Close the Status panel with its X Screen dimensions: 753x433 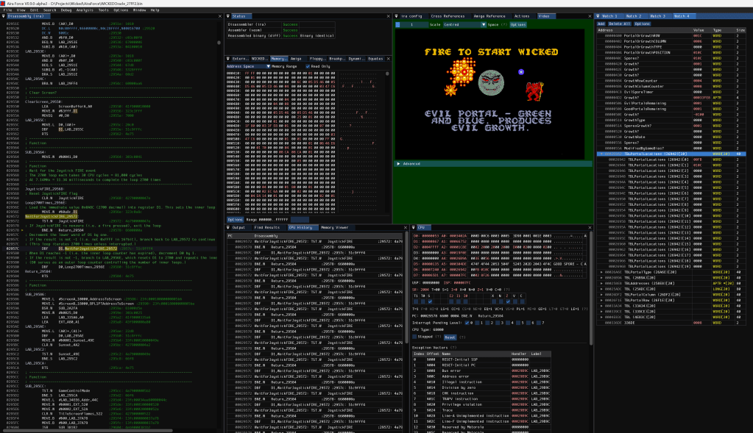(388, 15)
